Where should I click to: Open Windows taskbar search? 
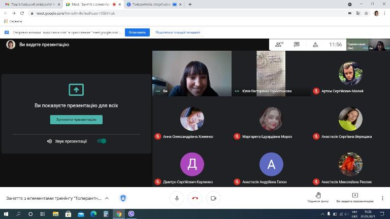coord(18,214)
